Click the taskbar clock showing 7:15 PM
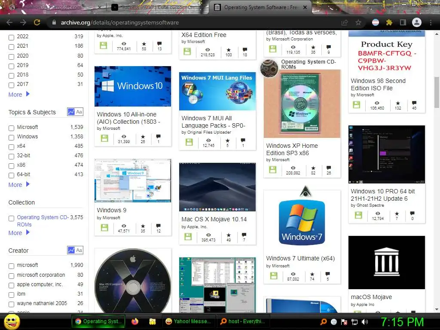This screenshot has height=330, width=440. click(x=402, y=322)
